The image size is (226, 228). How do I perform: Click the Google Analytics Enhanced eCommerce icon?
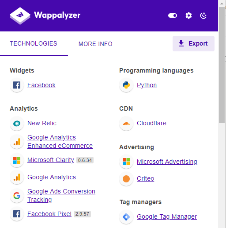17,142
